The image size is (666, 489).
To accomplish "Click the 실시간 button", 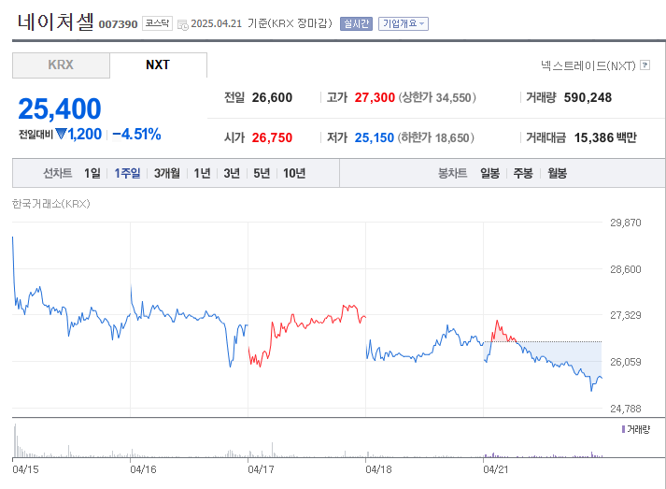I will 356,23.
